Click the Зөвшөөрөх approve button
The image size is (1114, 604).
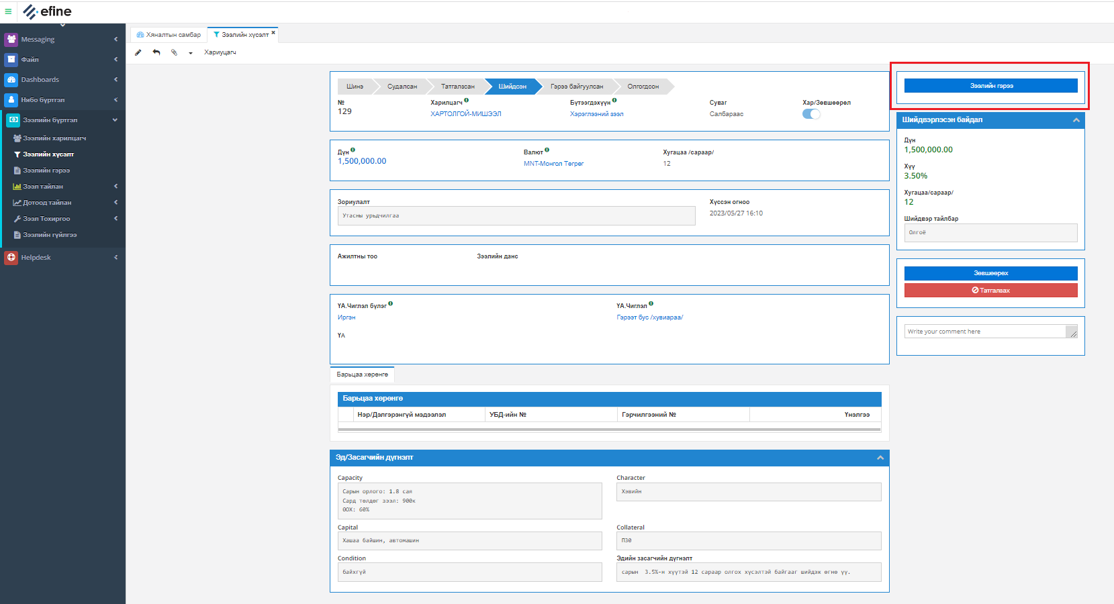tap(990, 273)
